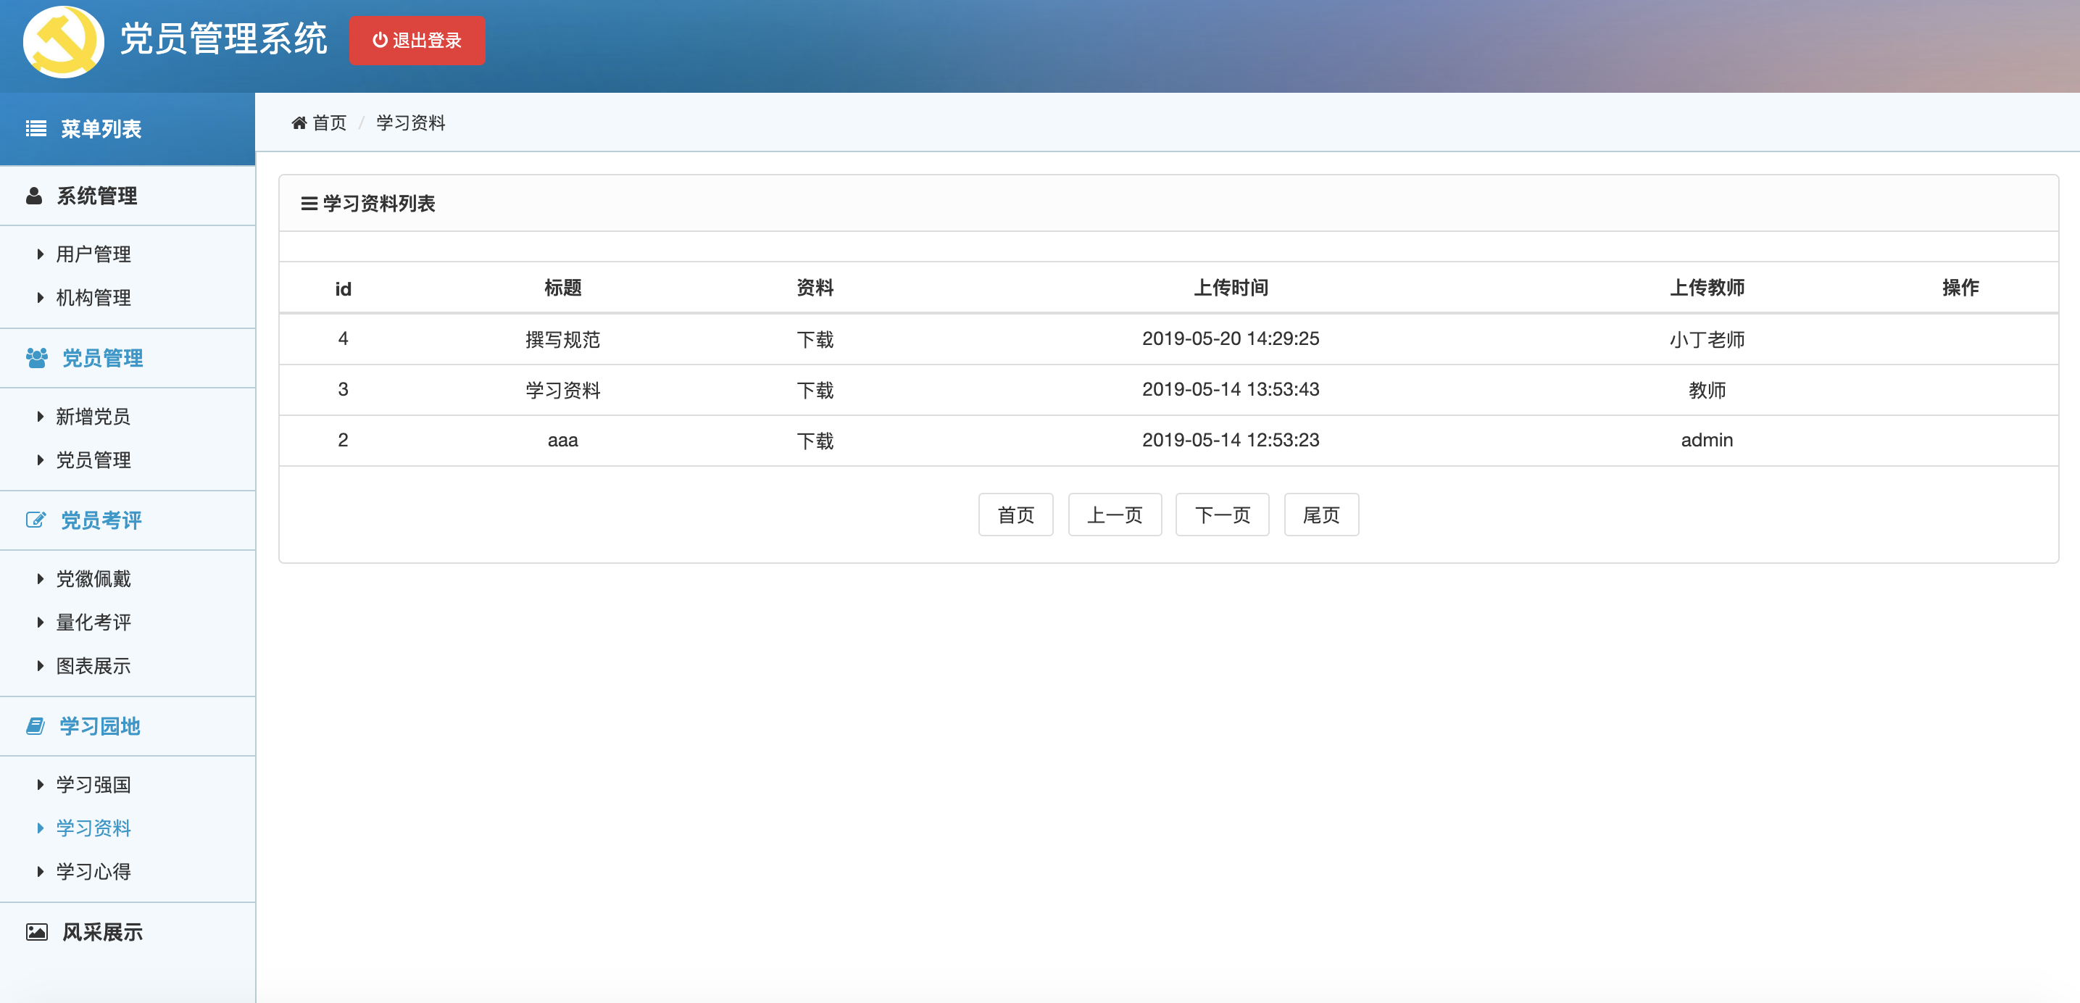This screenshot has height=1003, width=2080.
Task: Click the picture icon beside 风采展示
Action: [36, 932]
